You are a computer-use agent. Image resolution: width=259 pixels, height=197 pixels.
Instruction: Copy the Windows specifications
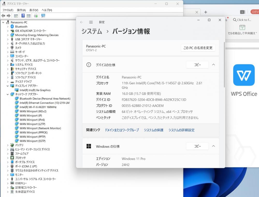[x=197, y=146]
